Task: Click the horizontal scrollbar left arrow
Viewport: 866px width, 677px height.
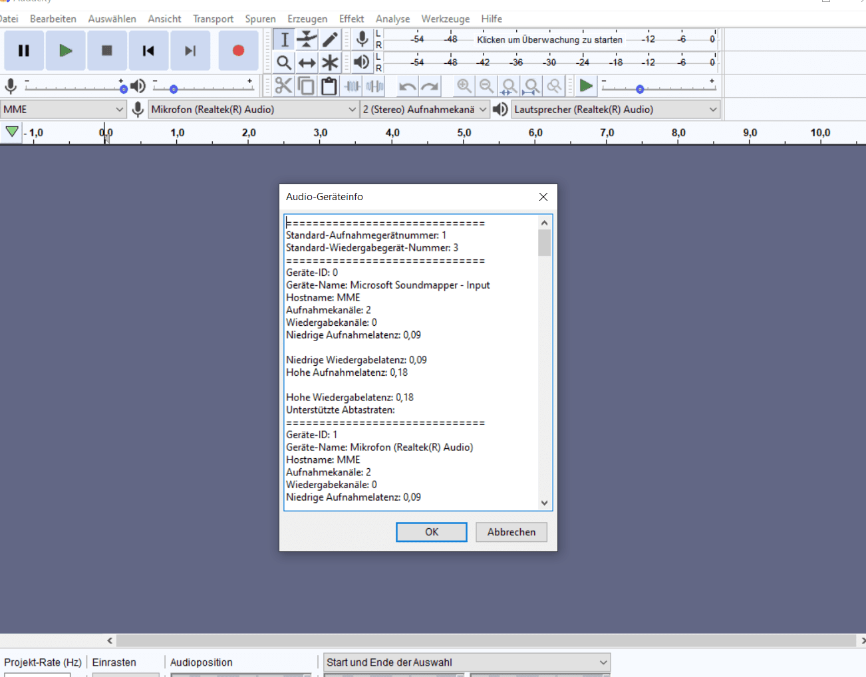Action: click(x=110, y=640)
